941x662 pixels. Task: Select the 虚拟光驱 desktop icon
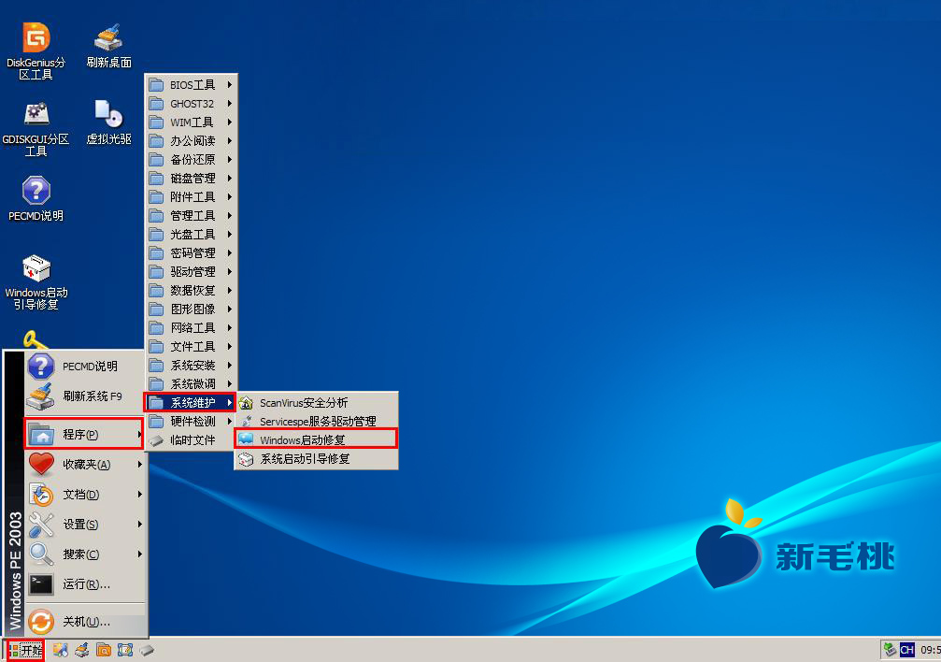108,122
